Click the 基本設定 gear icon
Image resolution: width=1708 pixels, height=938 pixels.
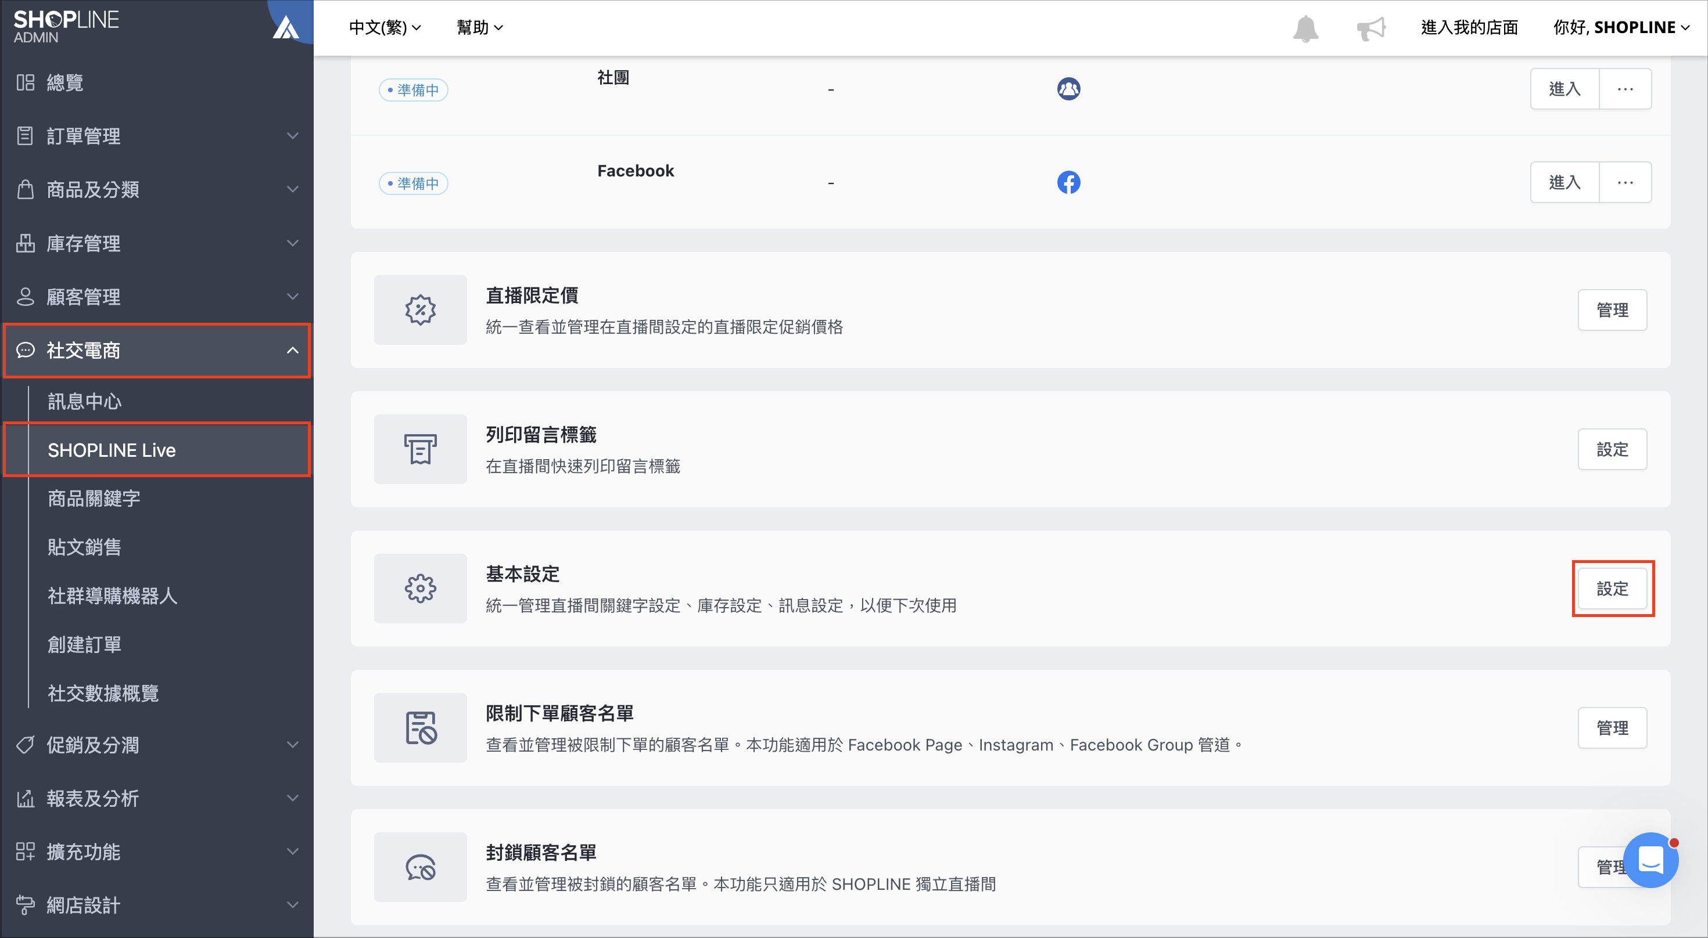pyautogui.click(x=421, y=588)
